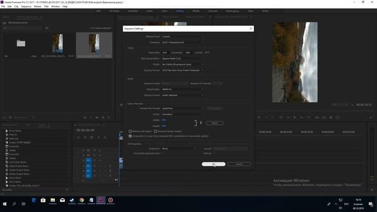
Task: Open the video Display Format dropdown
Action: coord(183,70)
